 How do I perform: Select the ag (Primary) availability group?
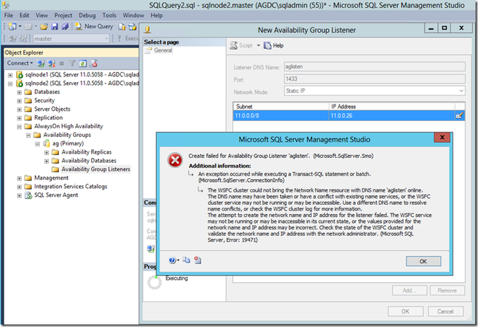pyautogui.click(x=68, y=144)
